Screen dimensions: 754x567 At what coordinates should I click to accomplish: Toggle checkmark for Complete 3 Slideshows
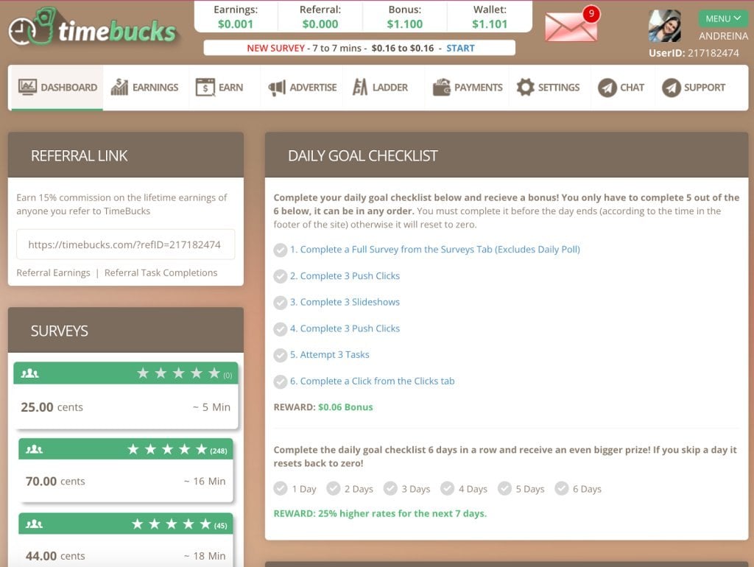[281, 303]
